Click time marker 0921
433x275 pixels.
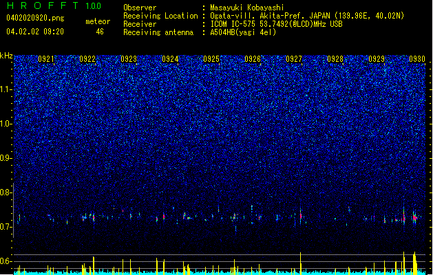(46, 59)
